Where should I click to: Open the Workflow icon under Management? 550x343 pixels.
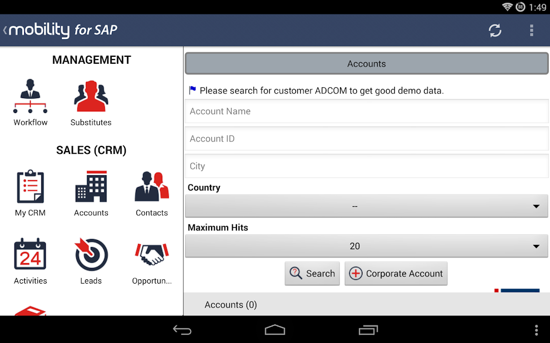pyautogui.click(x=30, y=96)
